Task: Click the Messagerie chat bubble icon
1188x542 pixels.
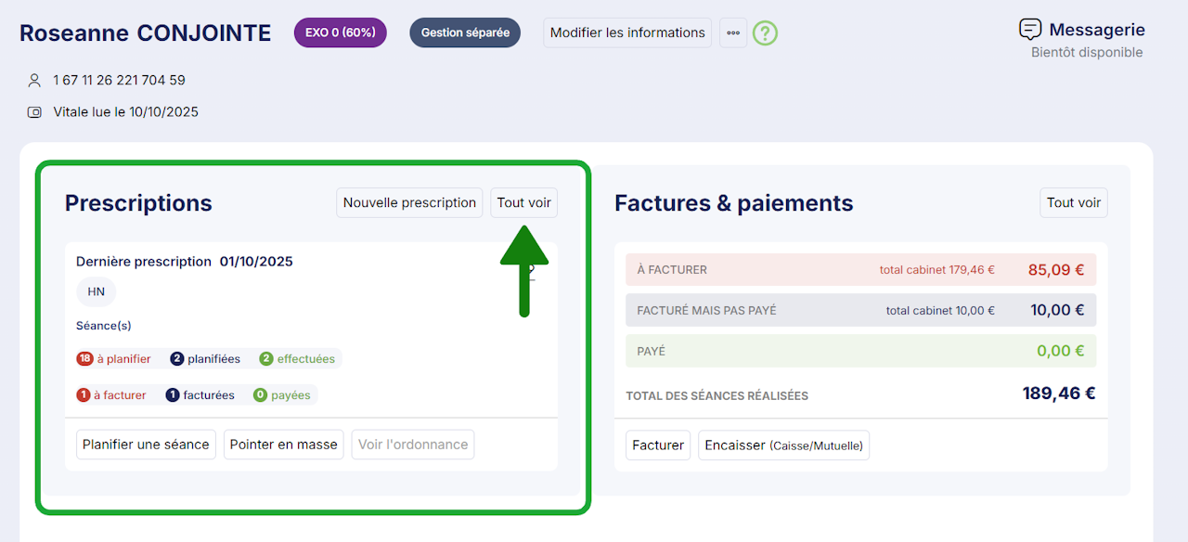Action: [1030, 30]
